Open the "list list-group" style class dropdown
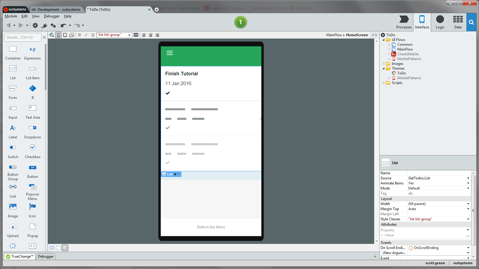479x269 pixels. [129, 35]
